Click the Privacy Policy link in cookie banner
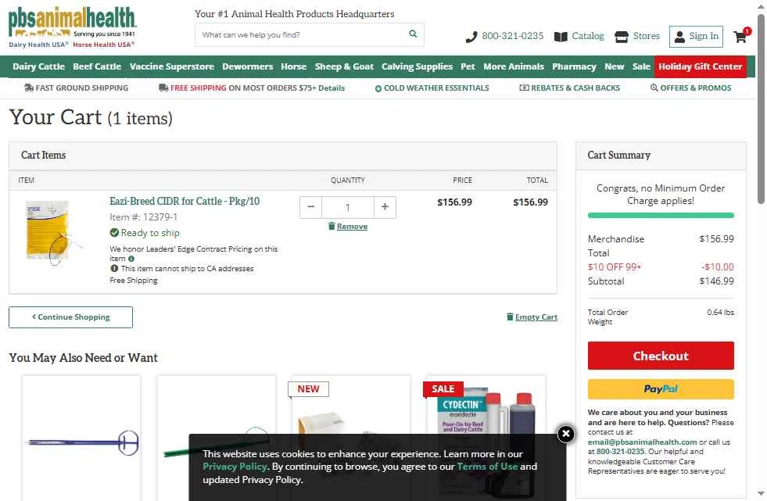Screen dimensions: 767x501 tap(235, 467)
